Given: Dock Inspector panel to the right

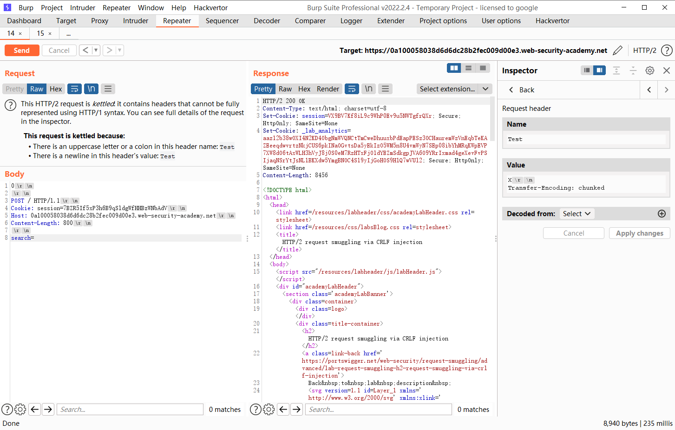Looking at the screenshot, I should [x=599, y=70].
